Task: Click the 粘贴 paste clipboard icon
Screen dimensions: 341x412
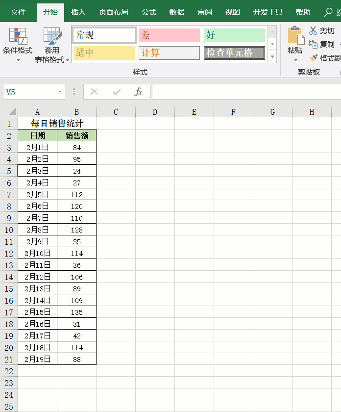Action: [x=296, y=35]
